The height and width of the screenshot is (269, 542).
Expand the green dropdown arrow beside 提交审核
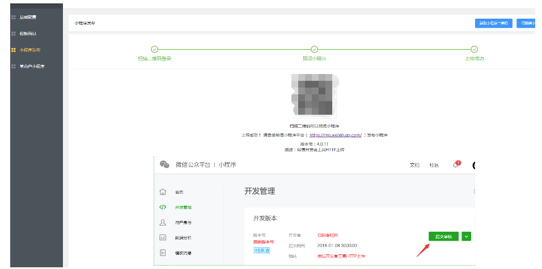tap(467, 236)
